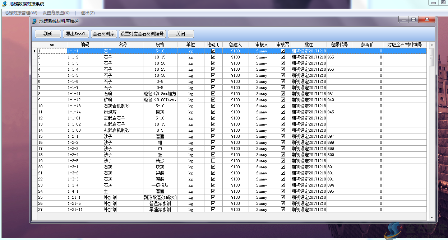Click the 导出Excel export button
The height and width of the screenshot is (240, 448).
coord(75,34)
